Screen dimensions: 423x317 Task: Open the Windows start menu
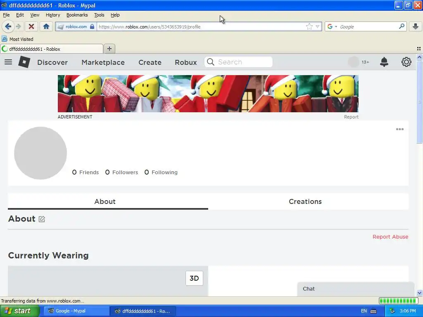coord(19,311)
